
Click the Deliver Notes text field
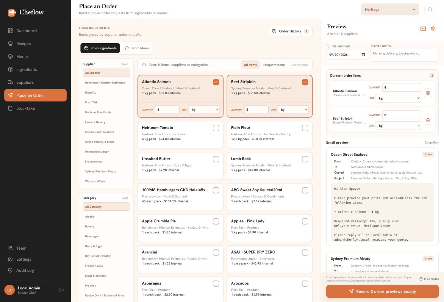click(404, 55)
